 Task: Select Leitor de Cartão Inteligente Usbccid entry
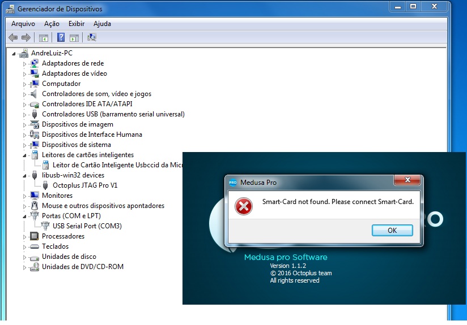[117, 165]
